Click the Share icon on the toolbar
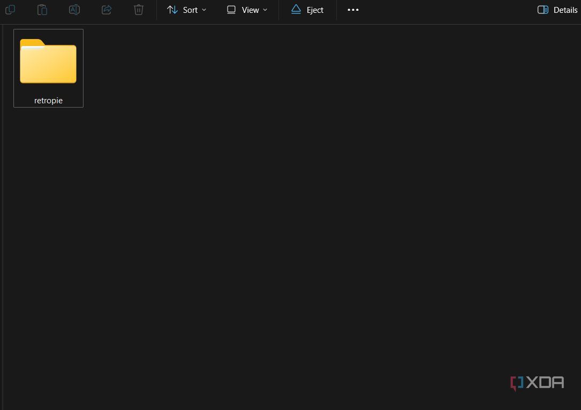Viewport: 581px width, 410px height. (x=106, y=10)
